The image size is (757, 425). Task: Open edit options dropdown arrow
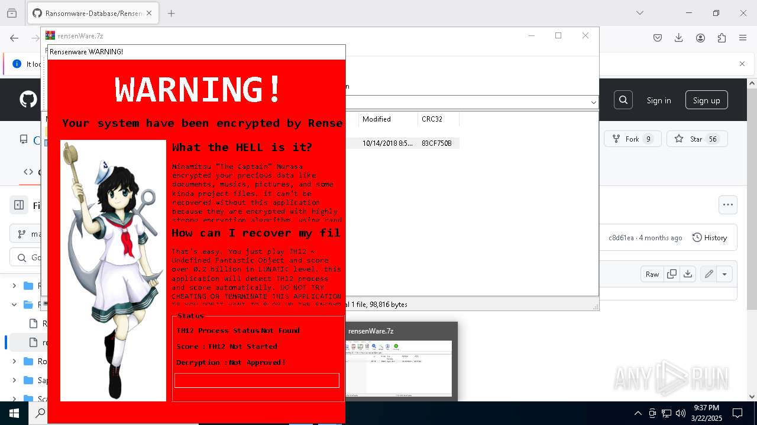[x=724, y=274]
